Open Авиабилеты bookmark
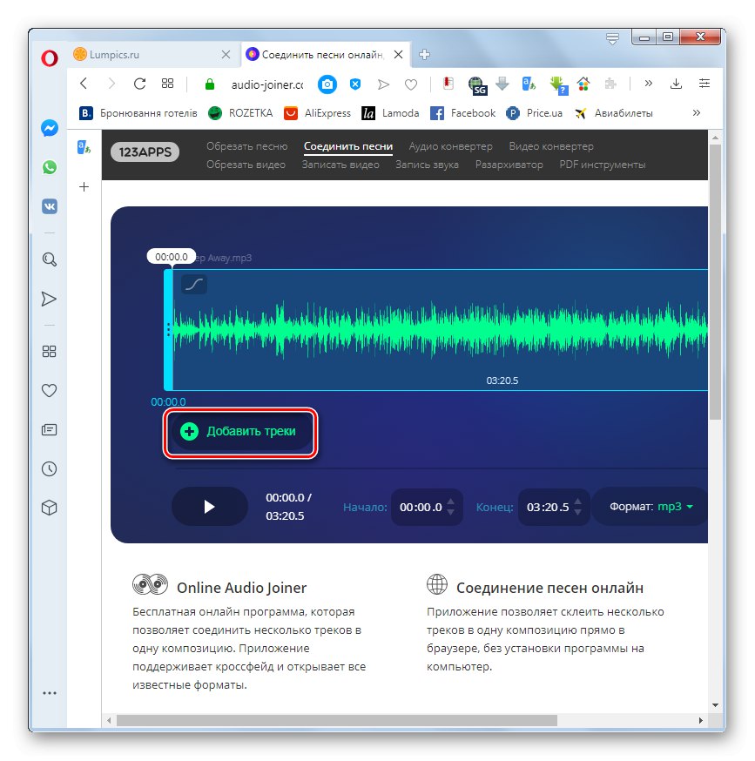 (x=614, y=113)
